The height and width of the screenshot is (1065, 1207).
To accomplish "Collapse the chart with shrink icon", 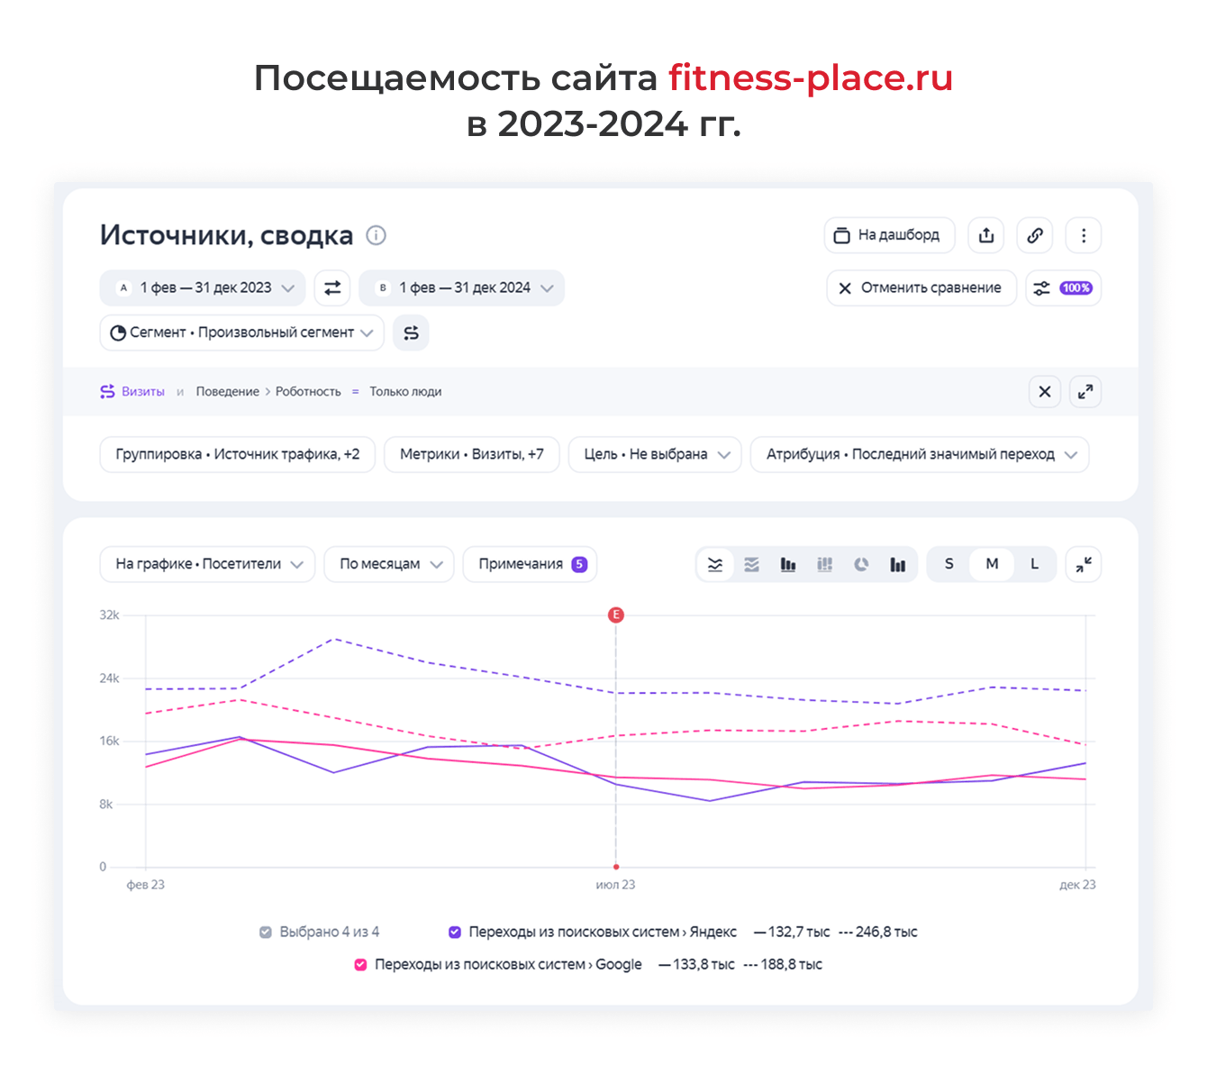I will coord(1084,564).
